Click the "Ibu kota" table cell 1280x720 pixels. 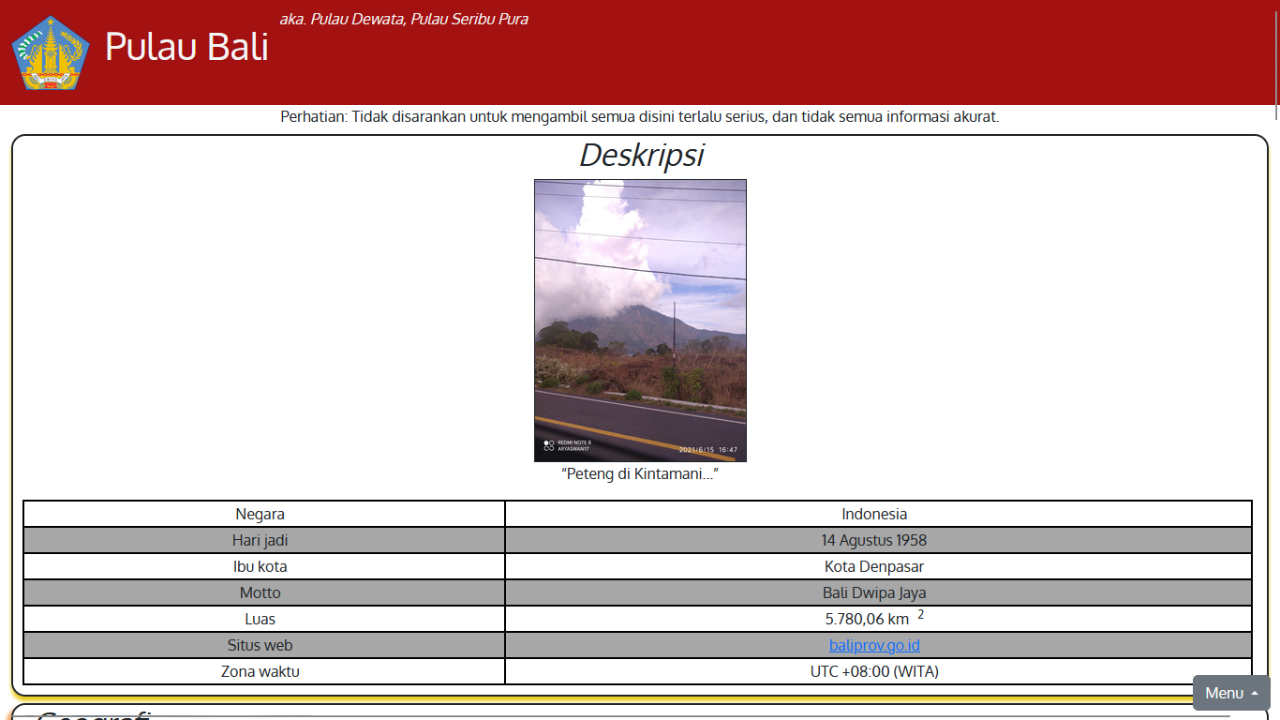click(264, 566)
